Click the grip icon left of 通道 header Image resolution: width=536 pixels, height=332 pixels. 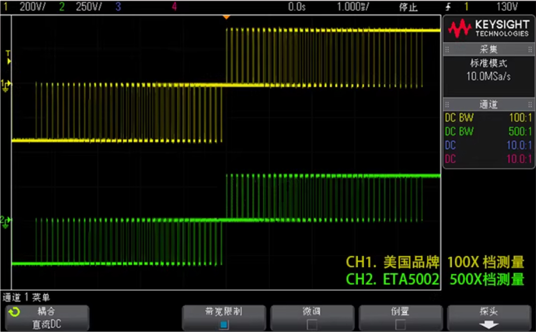447,105
